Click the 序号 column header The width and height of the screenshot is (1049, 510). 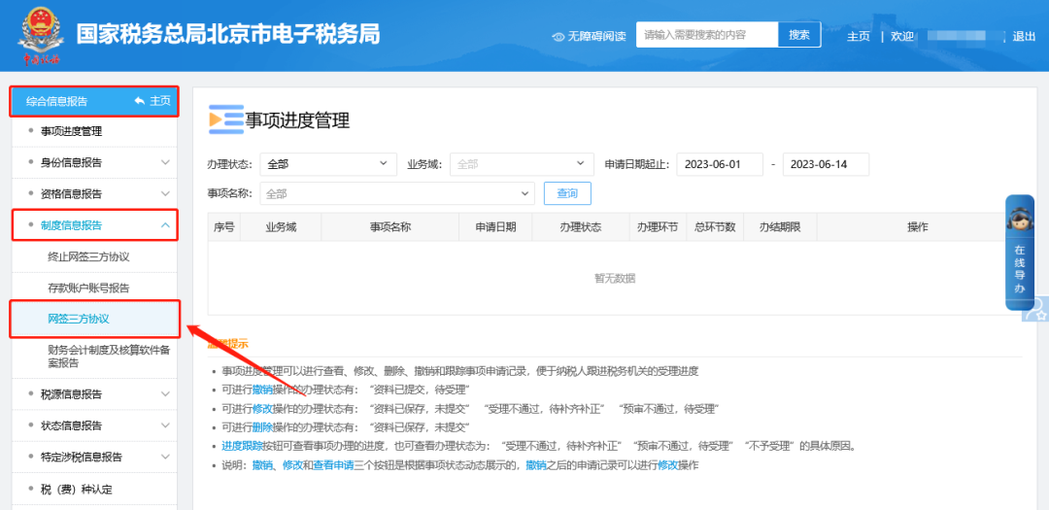224,227
